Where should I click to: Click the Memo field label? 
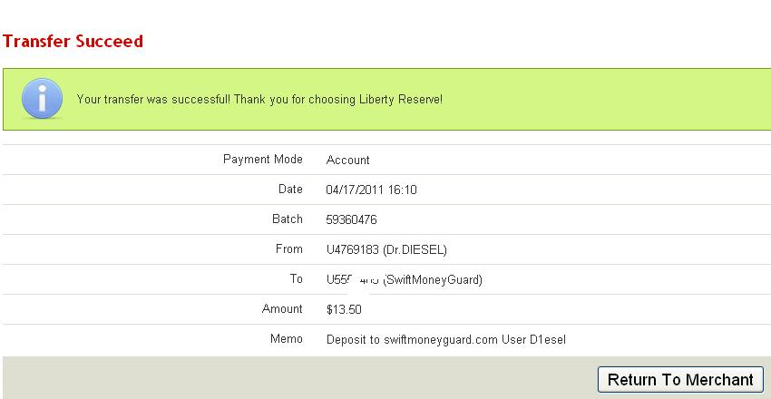pyautogui.click(x=287, y=339)
